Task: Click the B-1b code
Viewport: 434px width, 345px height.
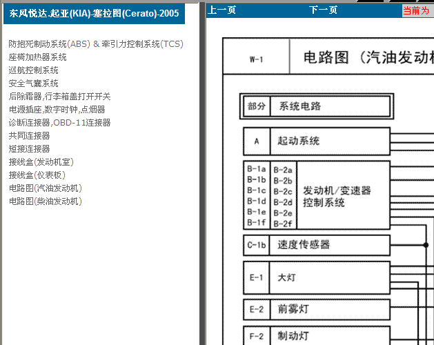Action: pyautogui.click(x=257, y=179)
